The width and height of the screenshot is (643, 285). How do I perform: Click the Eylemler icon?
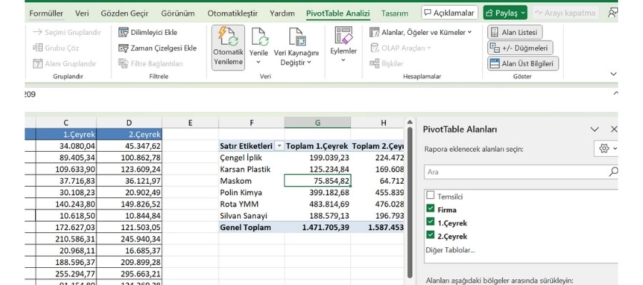(x=343, y=36)
